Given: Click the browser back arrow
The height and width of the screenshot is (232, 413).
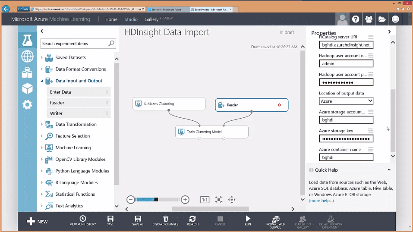Looking at the screenshot, I should tap(6, 9).
